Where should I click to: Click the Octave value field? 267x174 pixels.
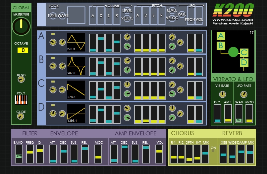(x=23, y=50)
